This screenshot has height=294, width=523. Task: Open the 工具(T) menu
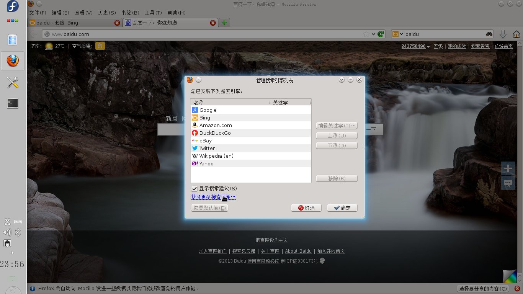pos(153,13)
